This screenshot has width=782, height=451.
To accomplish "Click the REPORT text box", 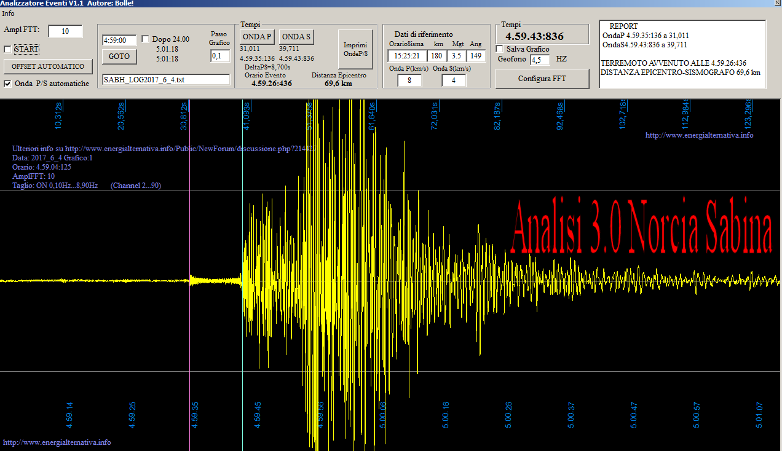I will (683, 54).
